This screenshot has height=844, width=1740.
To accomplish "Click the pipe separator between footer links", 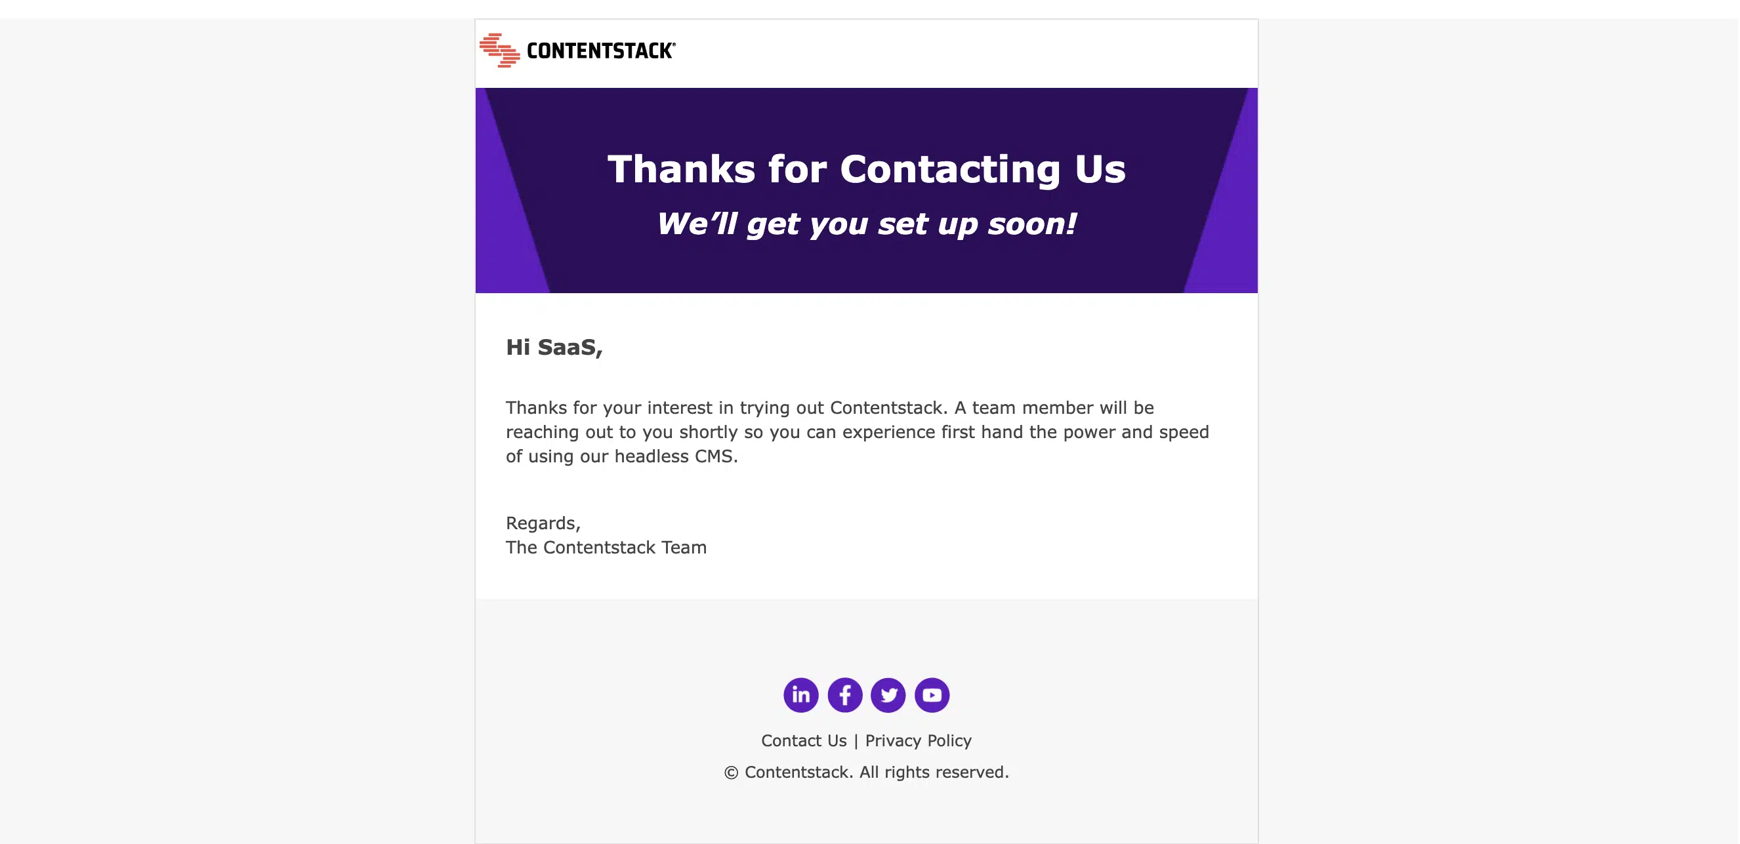I will tap(856, 740).
